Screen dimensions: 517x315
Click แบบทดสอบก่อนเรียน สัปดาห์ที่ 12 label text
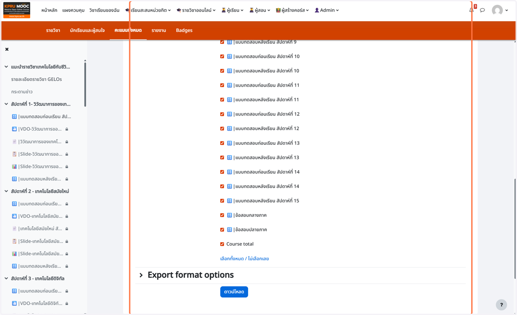267,114
